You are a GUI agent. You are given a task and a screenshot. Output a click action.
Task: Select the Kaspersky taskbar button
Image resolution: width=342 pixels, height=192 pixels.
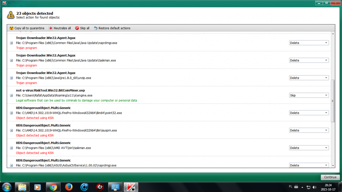(x=131, y=187)
